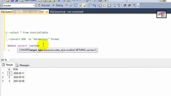Viewport: 171px width, 96px height.
Task: Switch to SQLQuery4.sql - not connected tab
Action: pyautogui.click(x=67, y=12)
